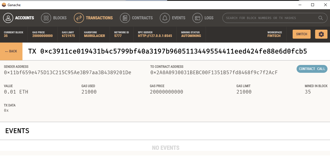330x161 pixels.
Task: Click the value 0.01 ETH
Action: [x=16, y=92]
